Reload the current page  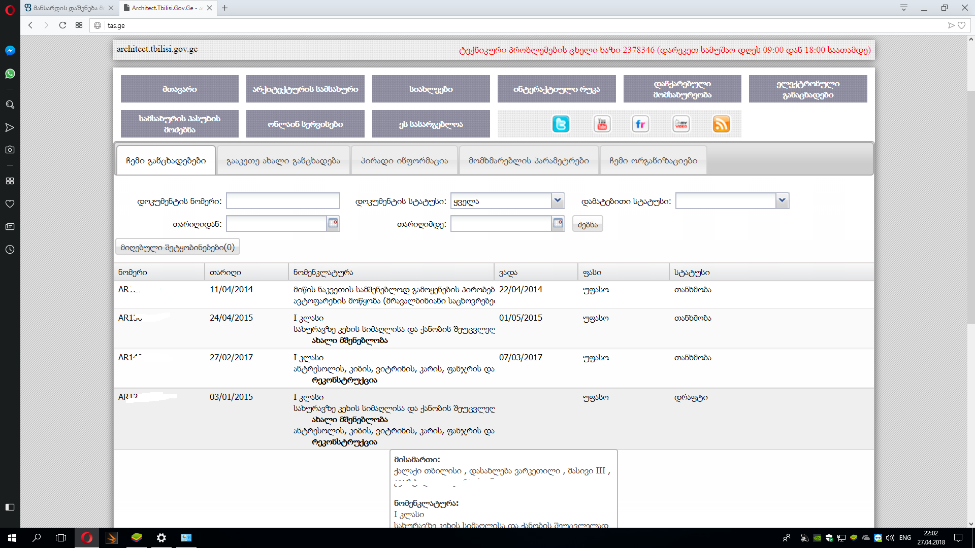(62, 25)
